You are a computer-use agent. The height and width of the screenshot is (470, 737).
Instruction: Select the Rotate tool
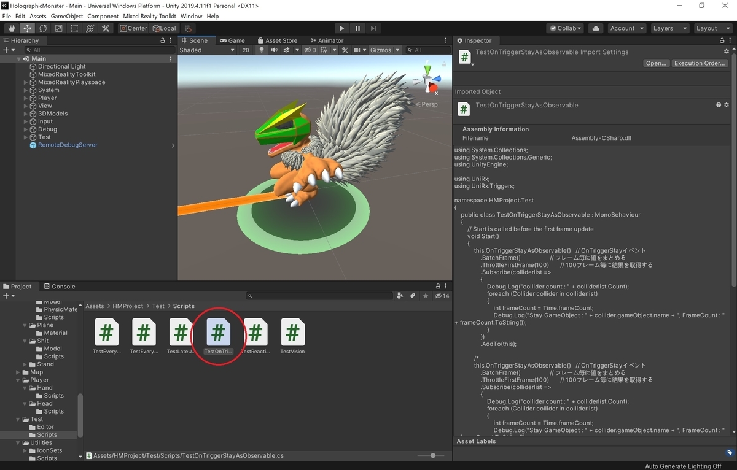(43, 28)
